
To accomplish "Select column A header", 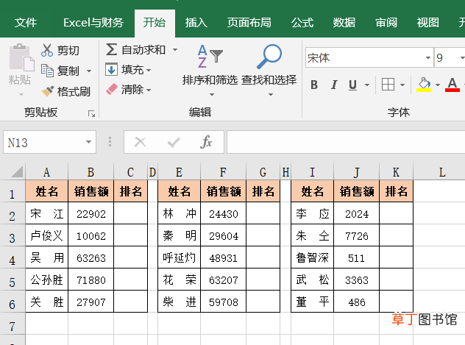I will pyautogui.click(x=46, y=172).
